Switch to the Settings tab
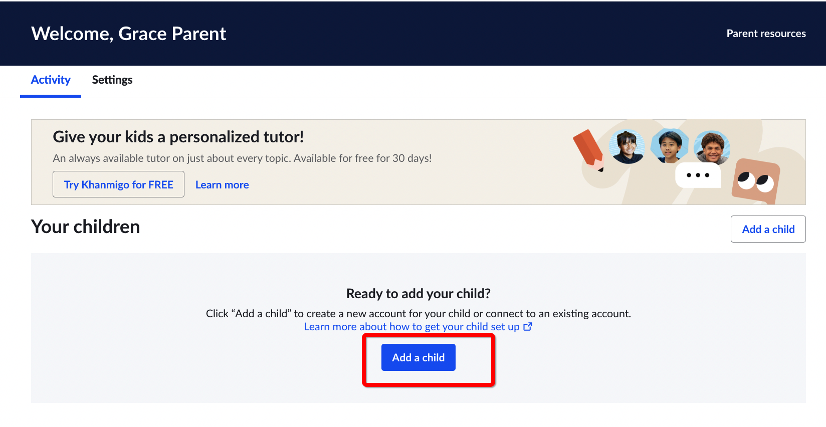The image size is (826, 427). pyautogui.click(x=112, y=80)
